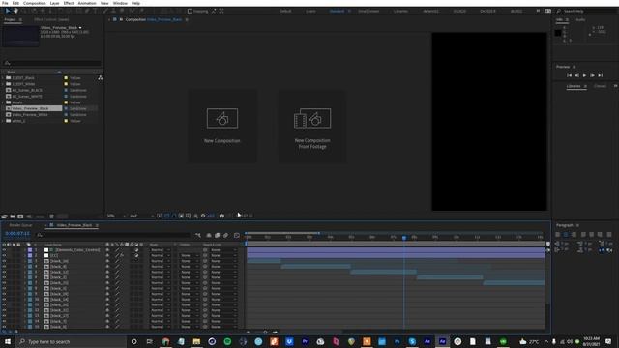Screen dimensions: 619x348
Task: Open magnification ratio dropdown in viewer
Action: tap(116, 216)
